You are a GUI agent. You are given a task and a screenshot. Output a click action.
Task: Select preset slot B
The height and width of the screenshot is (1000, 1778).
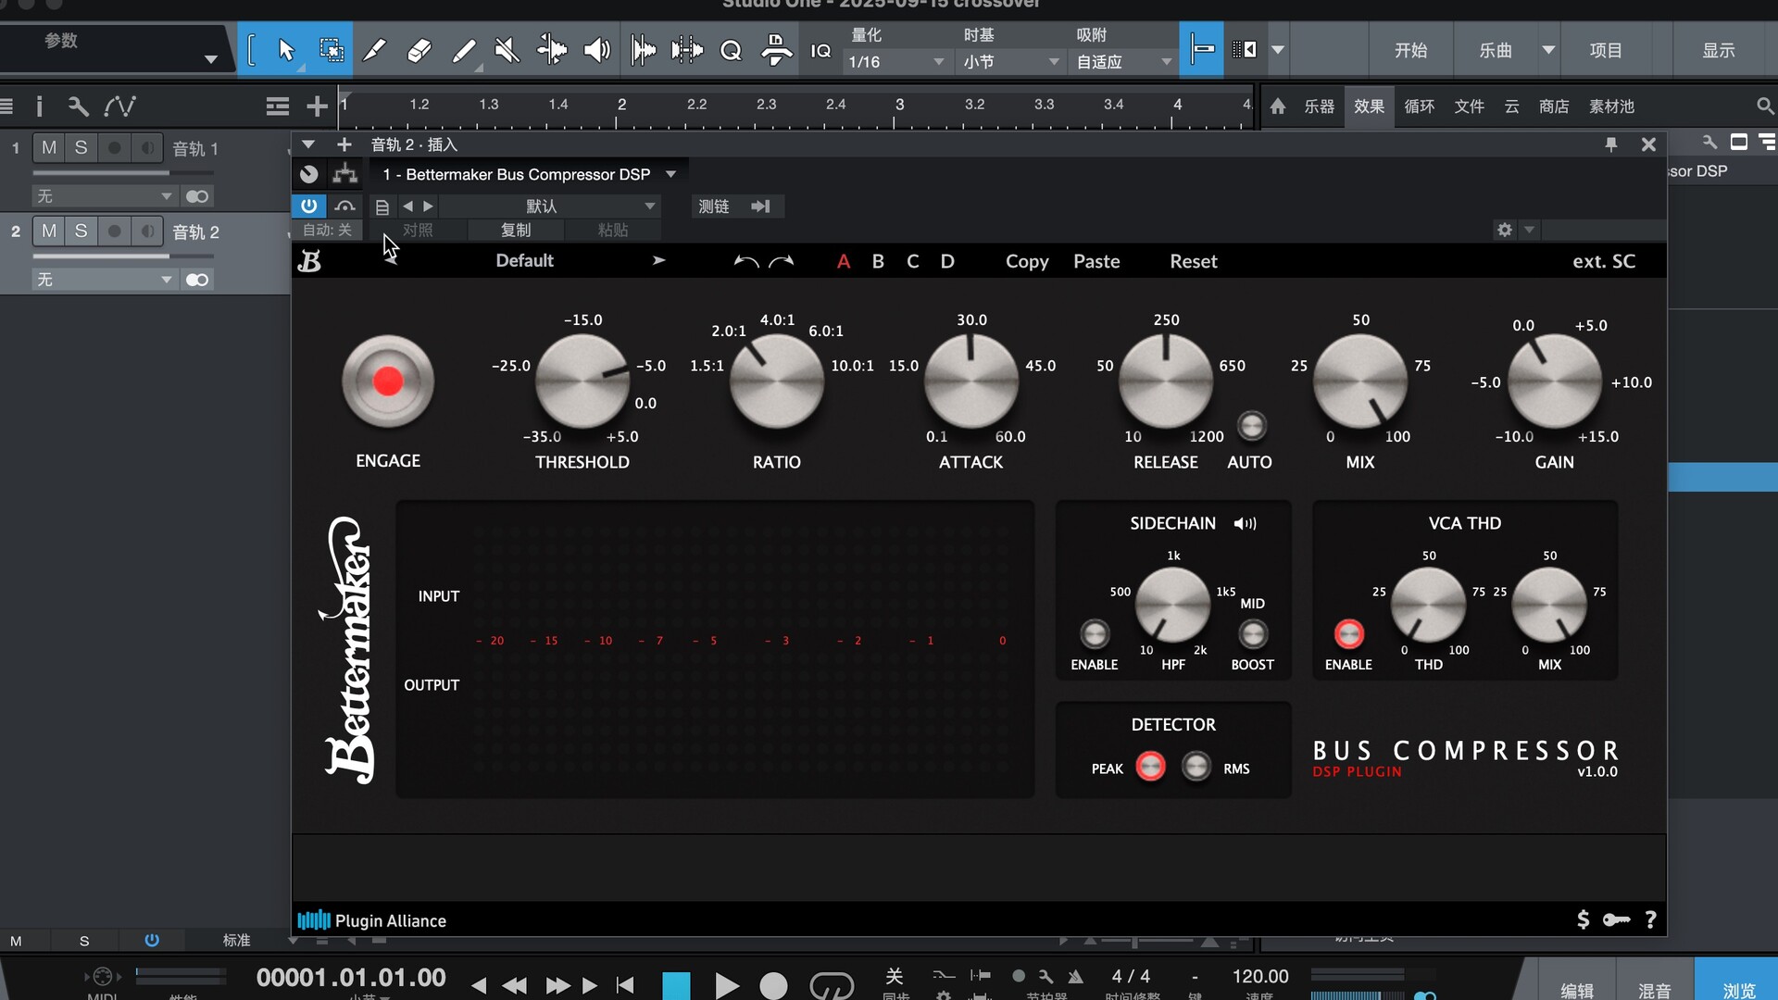tap(878, 261)
